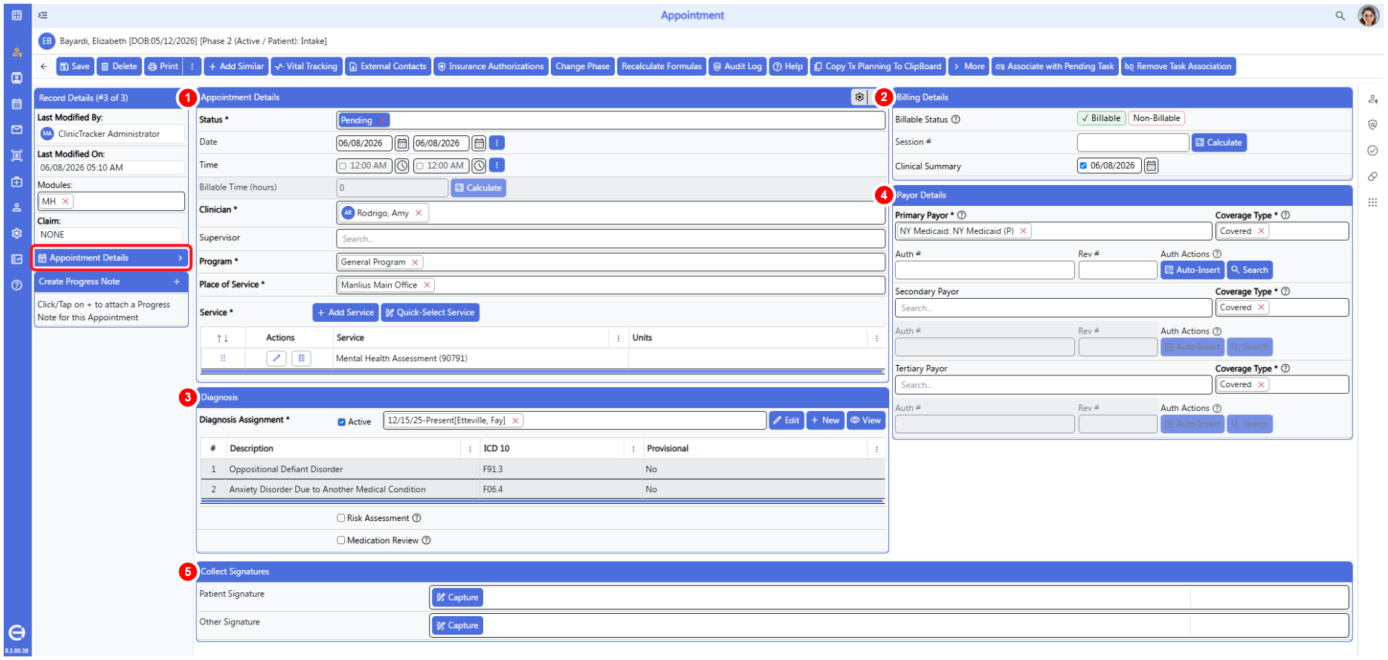Open the user profile avatar

pos(1368,16)
